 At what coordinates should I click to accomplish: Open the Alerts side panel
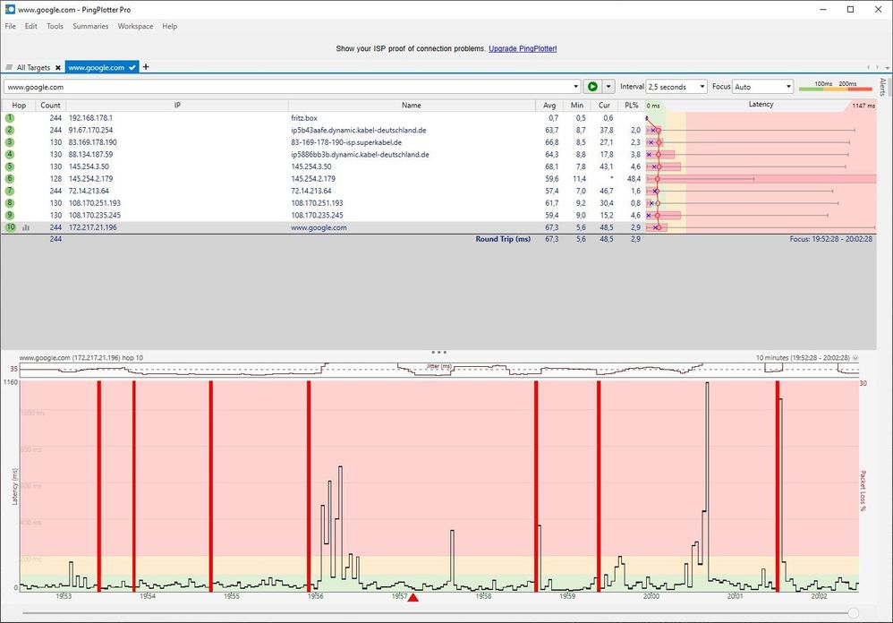tap(883, 87)
